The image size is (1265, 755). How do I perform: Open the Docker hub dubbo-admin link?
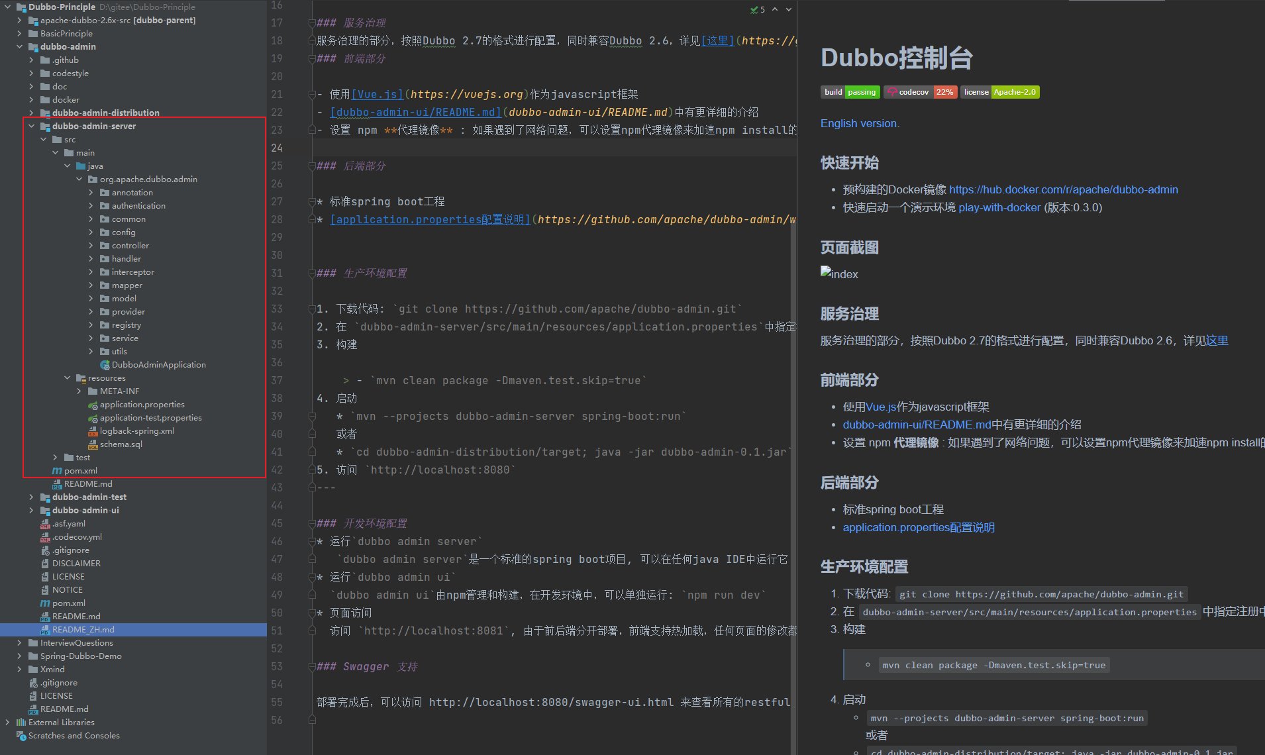click(x=1064, y=189)
